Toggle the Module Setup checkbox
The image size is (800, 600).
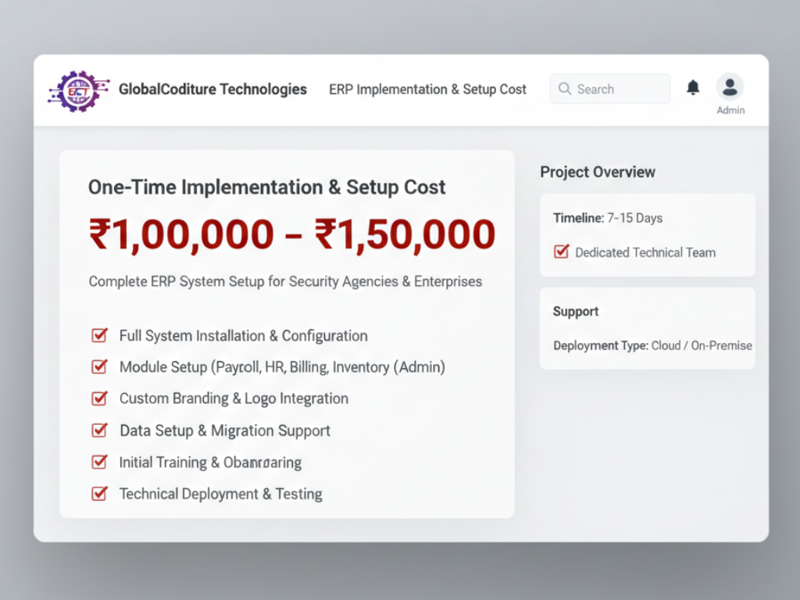(x=99, y=366)
